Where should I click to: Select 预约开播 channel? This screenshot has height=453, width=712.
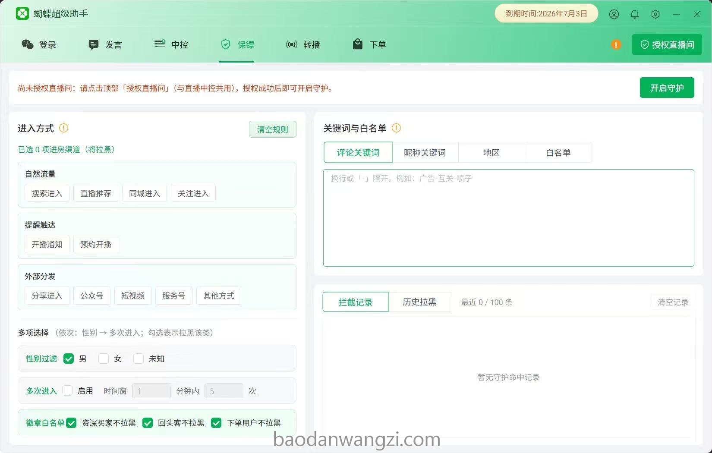coord(96,244)
